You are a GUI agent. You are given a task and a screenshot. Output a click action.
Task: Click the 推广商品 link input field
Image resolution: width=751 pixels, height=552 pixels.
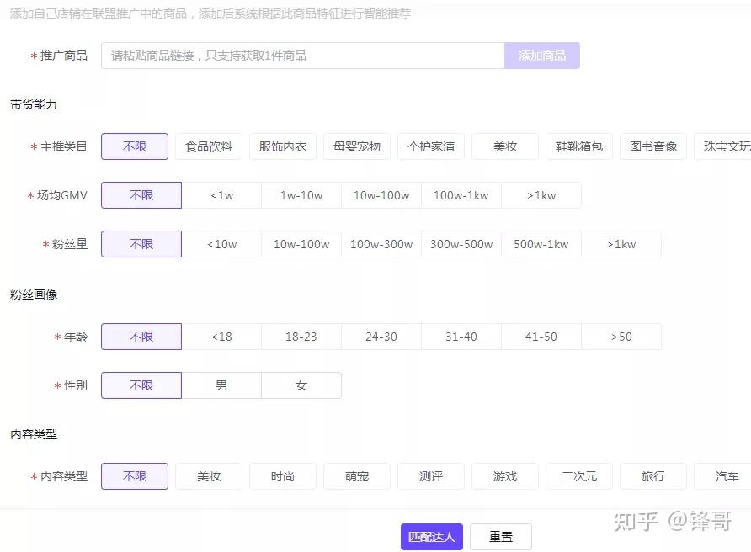tap(303, 56)
